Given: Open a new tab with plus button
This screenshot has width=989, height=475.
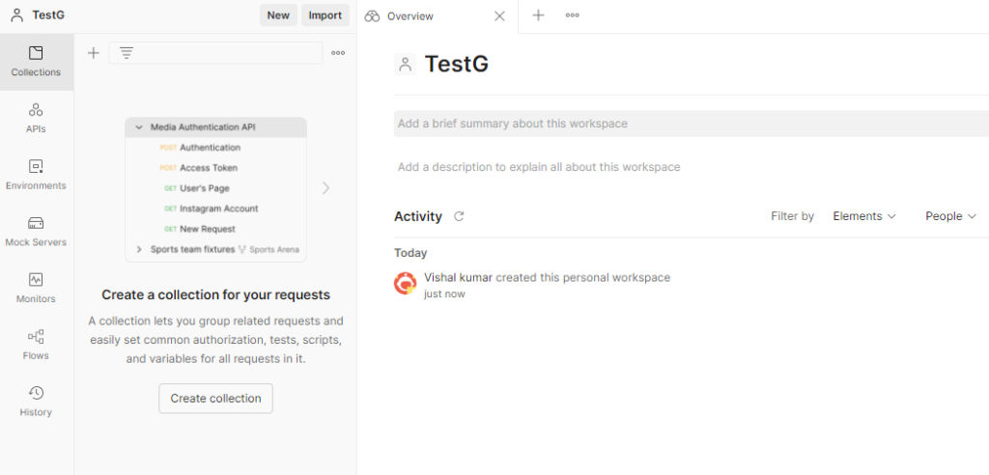Looking at the screenshot, I should [x=539, y=15].
